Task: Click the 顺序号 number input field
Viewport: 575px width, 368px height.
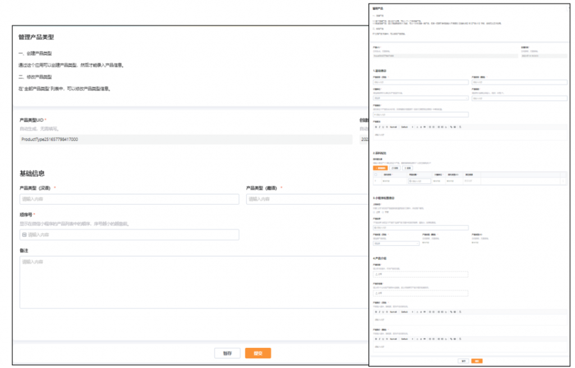Action: tap(129, 234)
